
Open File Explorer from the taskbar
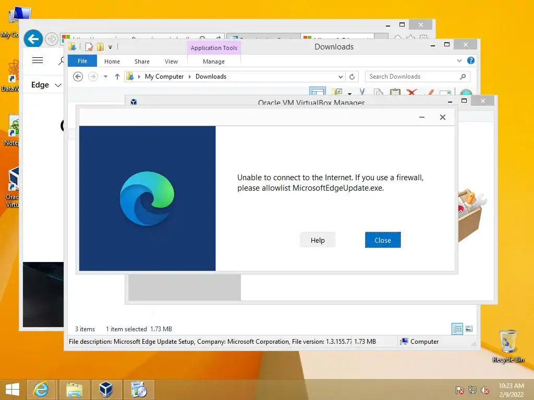pyautogui.click(x=74, y=390)
